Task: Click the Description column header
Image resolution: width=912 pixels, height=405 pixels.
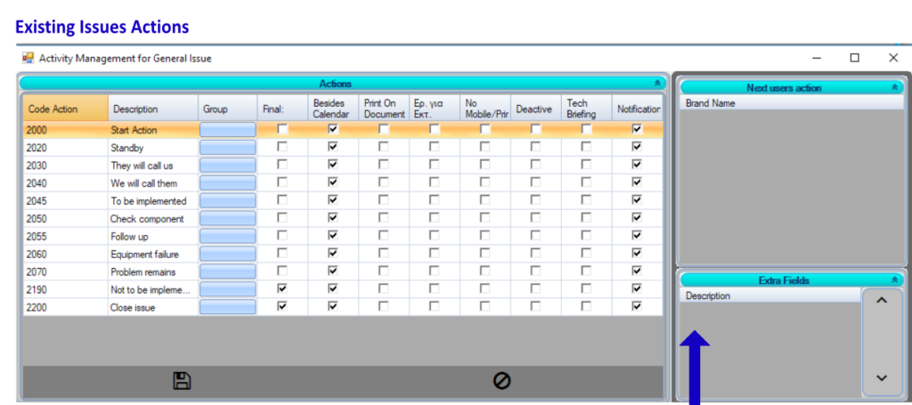Action: click(x=151, y=109)
